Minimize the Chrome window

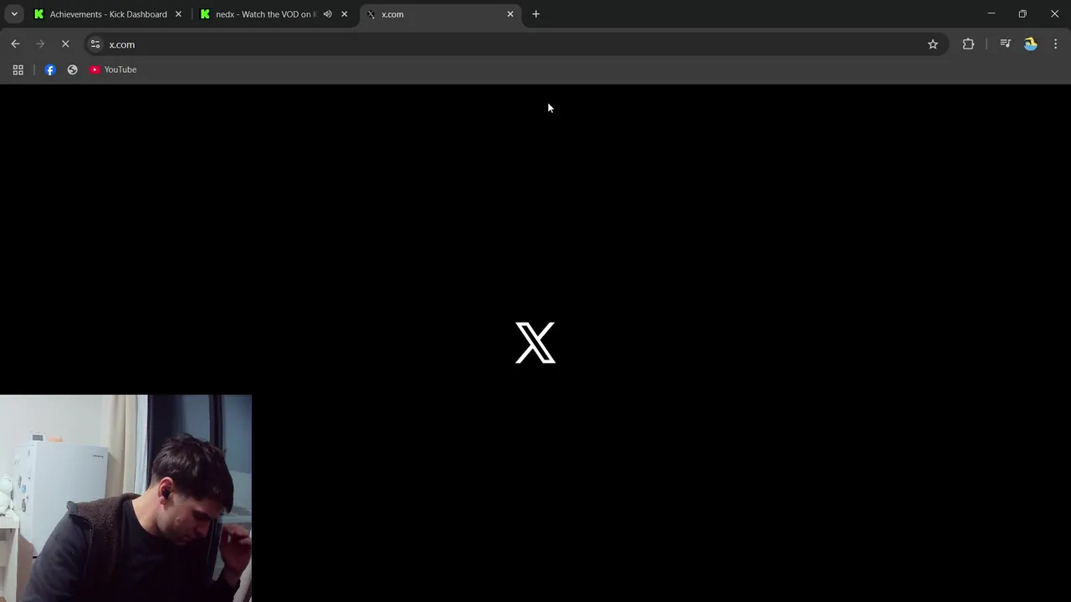point(992,14)
